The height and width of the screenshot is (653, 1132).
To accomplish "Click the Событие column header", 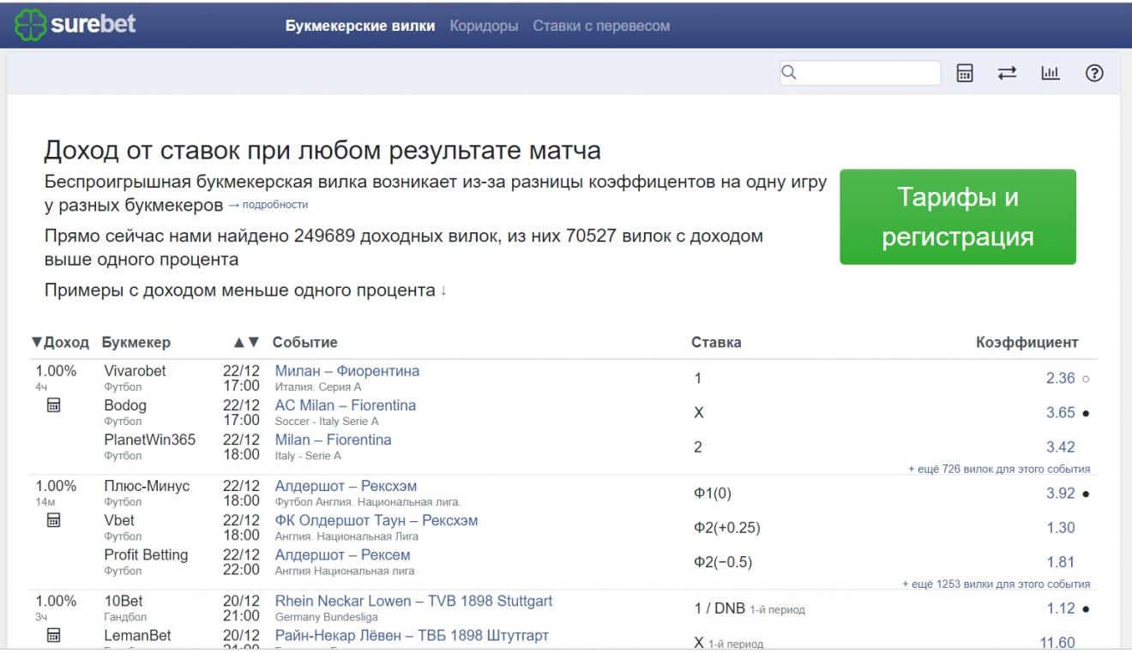I will [x=305, y=343].
